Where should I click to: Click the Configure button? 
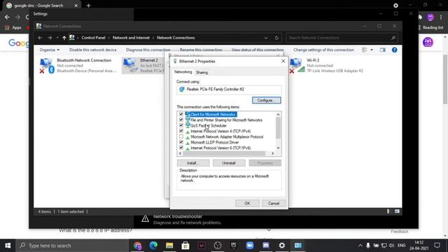coord(266,100)
